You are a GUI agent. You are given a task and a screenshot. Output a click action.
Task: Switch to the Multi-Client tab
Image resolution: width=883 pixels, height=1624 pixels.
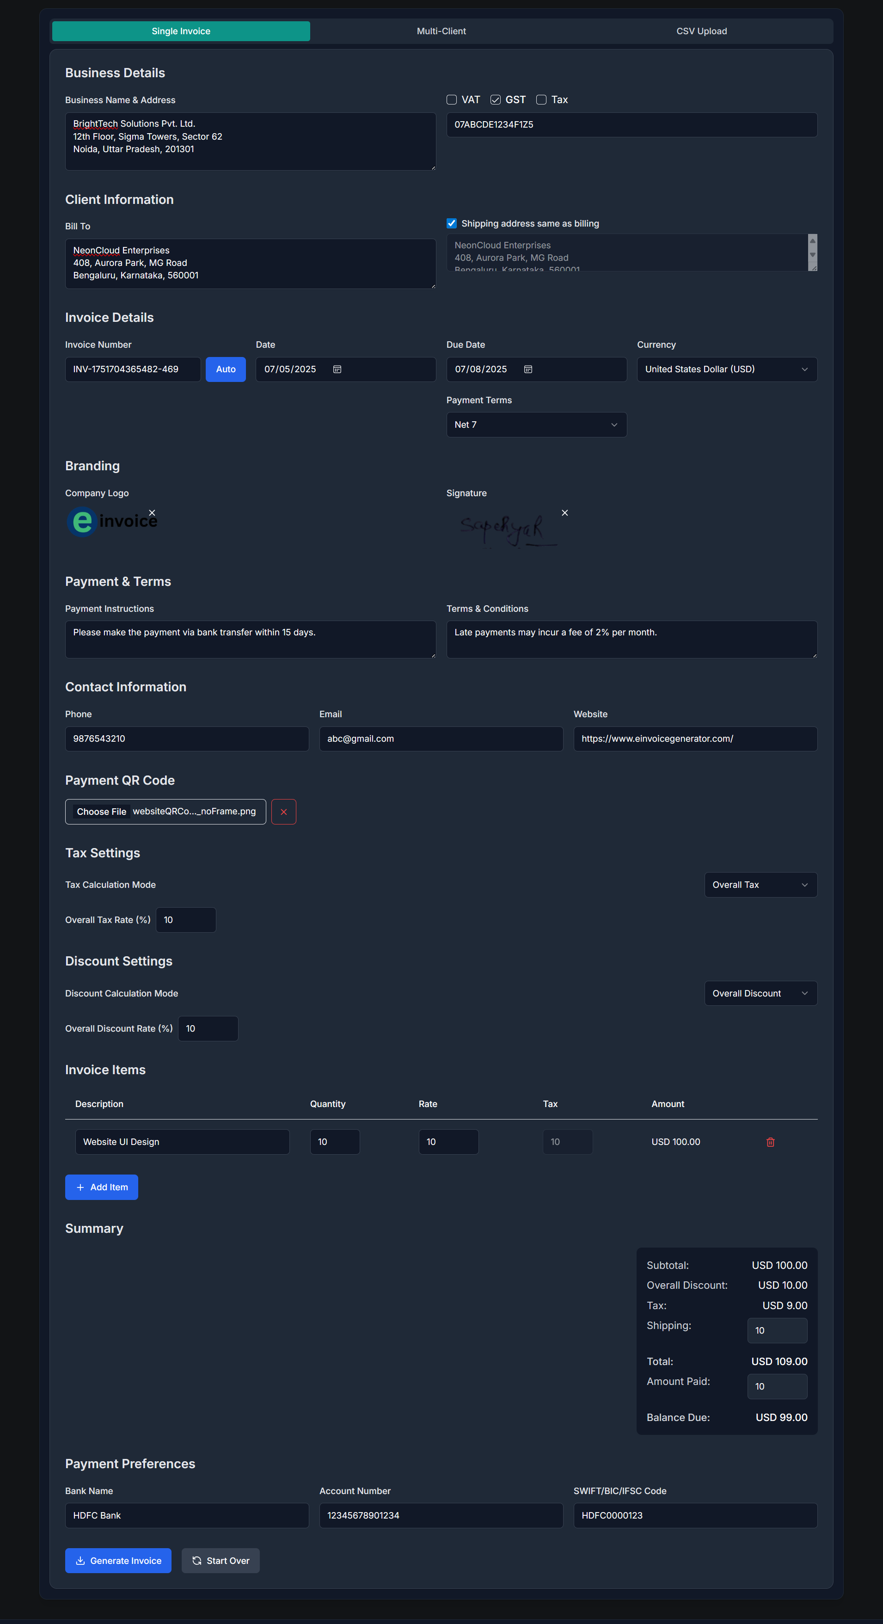(441, 30)
